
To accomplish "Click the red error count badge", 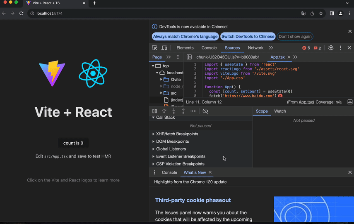I will click(x=306, y=48).
